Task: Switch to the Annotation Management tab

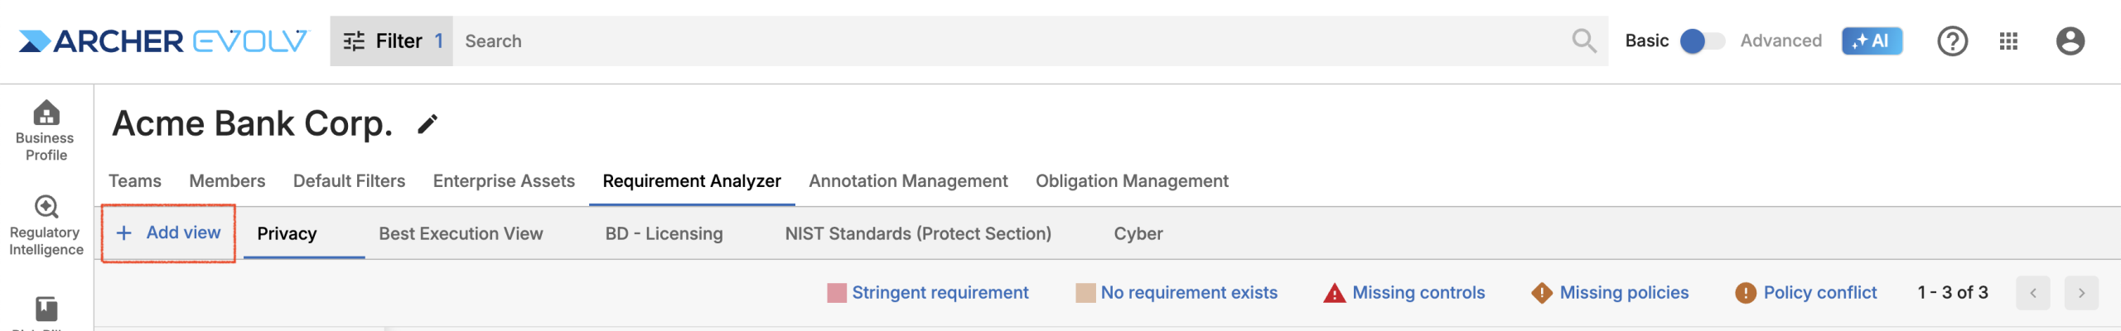Action: [908, 181]
